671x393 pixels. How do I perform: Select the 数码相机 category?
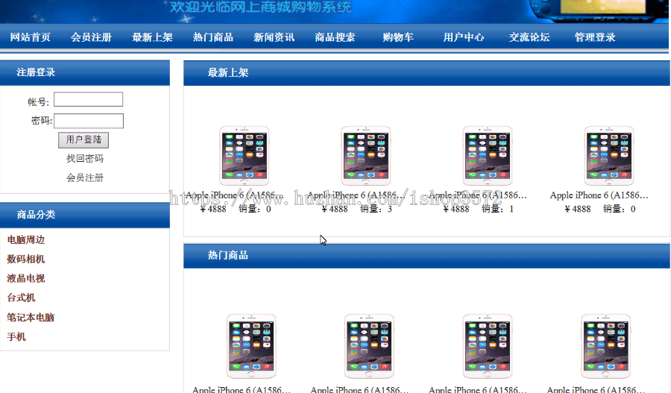pyautogui.click(x=25, y=259)
